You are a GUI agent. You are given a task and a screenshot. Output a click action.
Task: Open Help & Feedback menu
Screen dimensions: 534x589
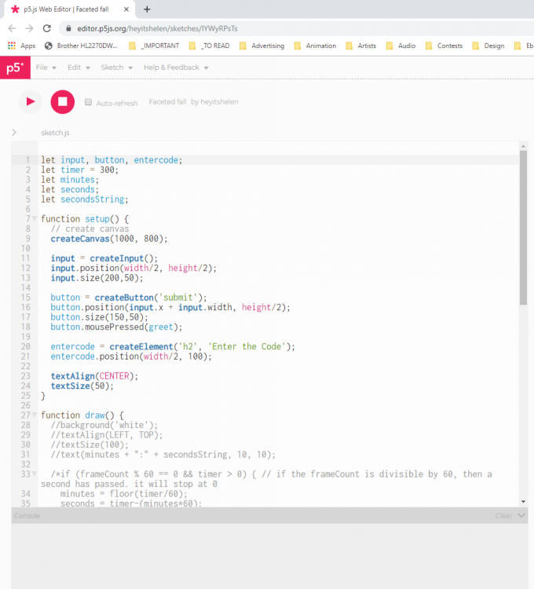(x=175, y=68)
